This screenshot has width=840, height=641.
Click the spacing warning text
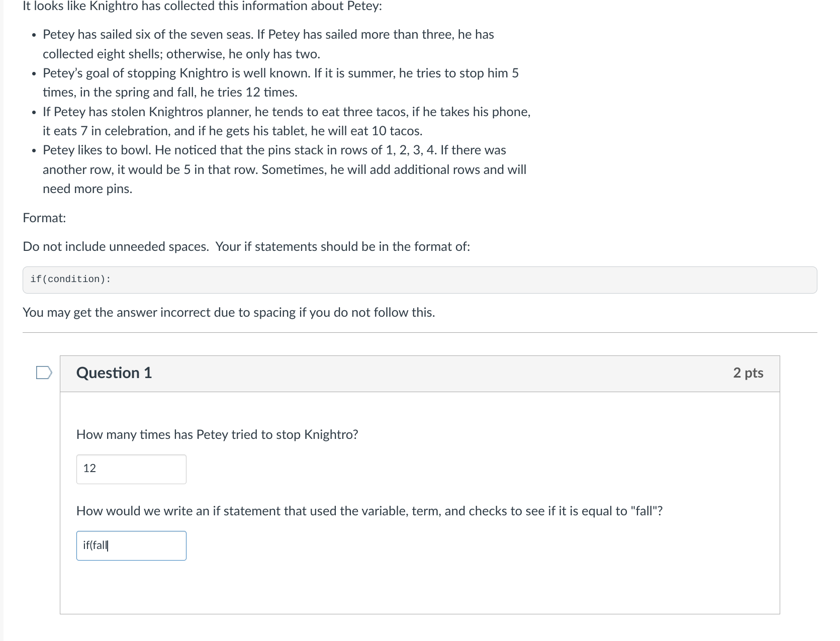coord(229,312)
